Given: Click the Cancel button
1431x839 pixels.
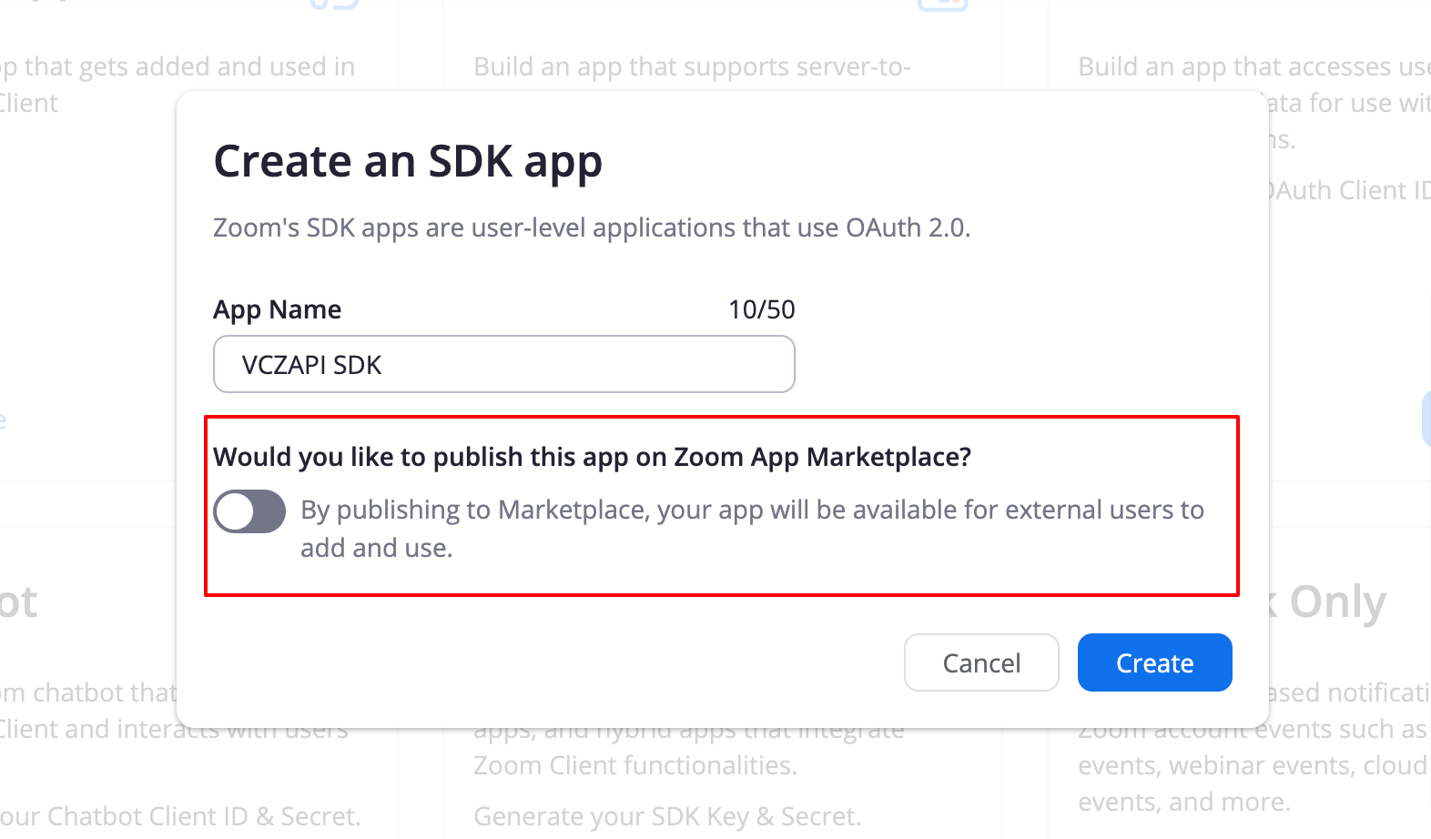Looking at the screenshot, I should 981,662.
